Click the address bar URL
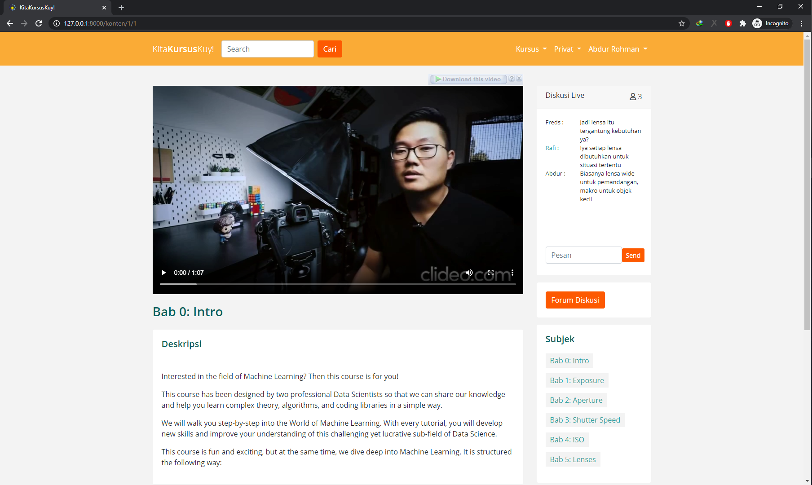Viewport: 812px width, 485px height. (x=100, y=23)
